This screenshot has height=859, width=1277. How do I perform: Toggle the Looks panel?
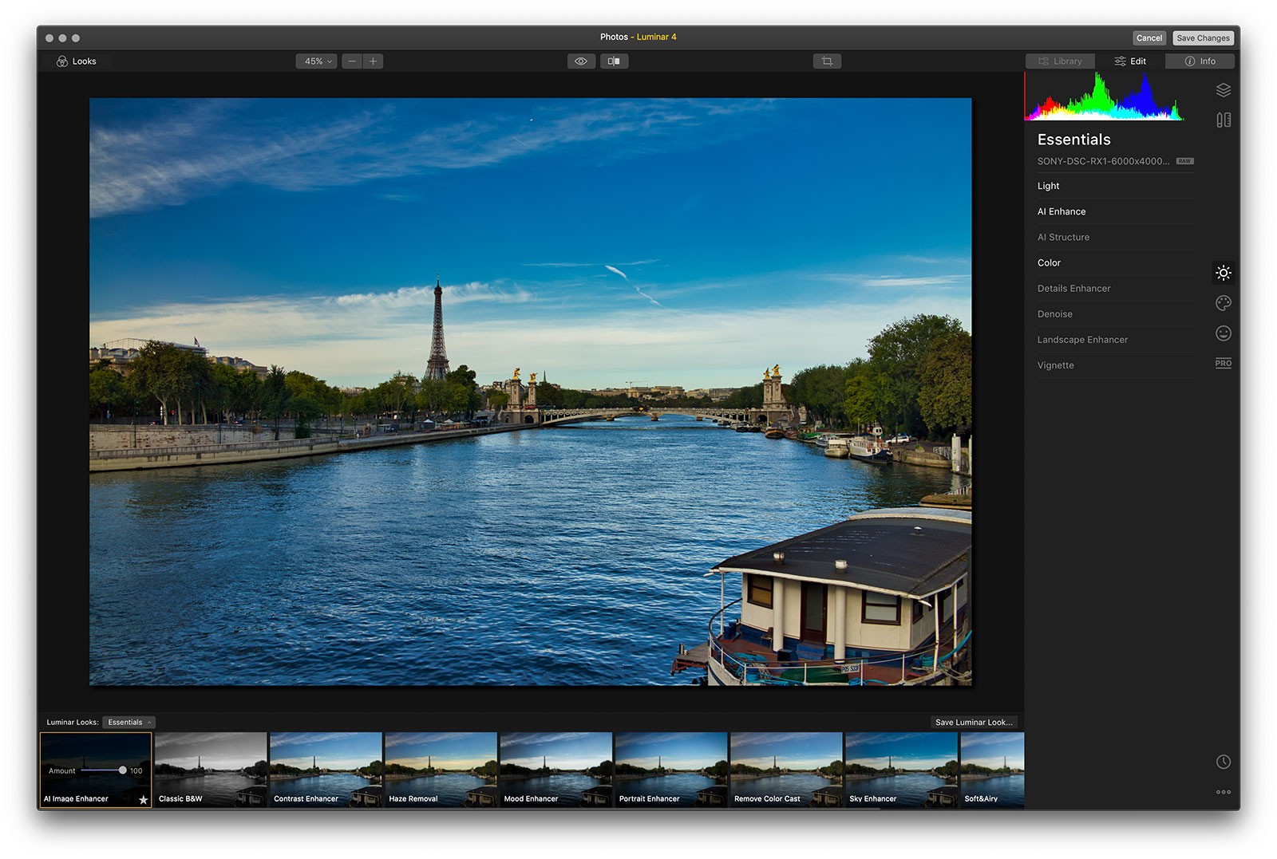click(77, 61)
